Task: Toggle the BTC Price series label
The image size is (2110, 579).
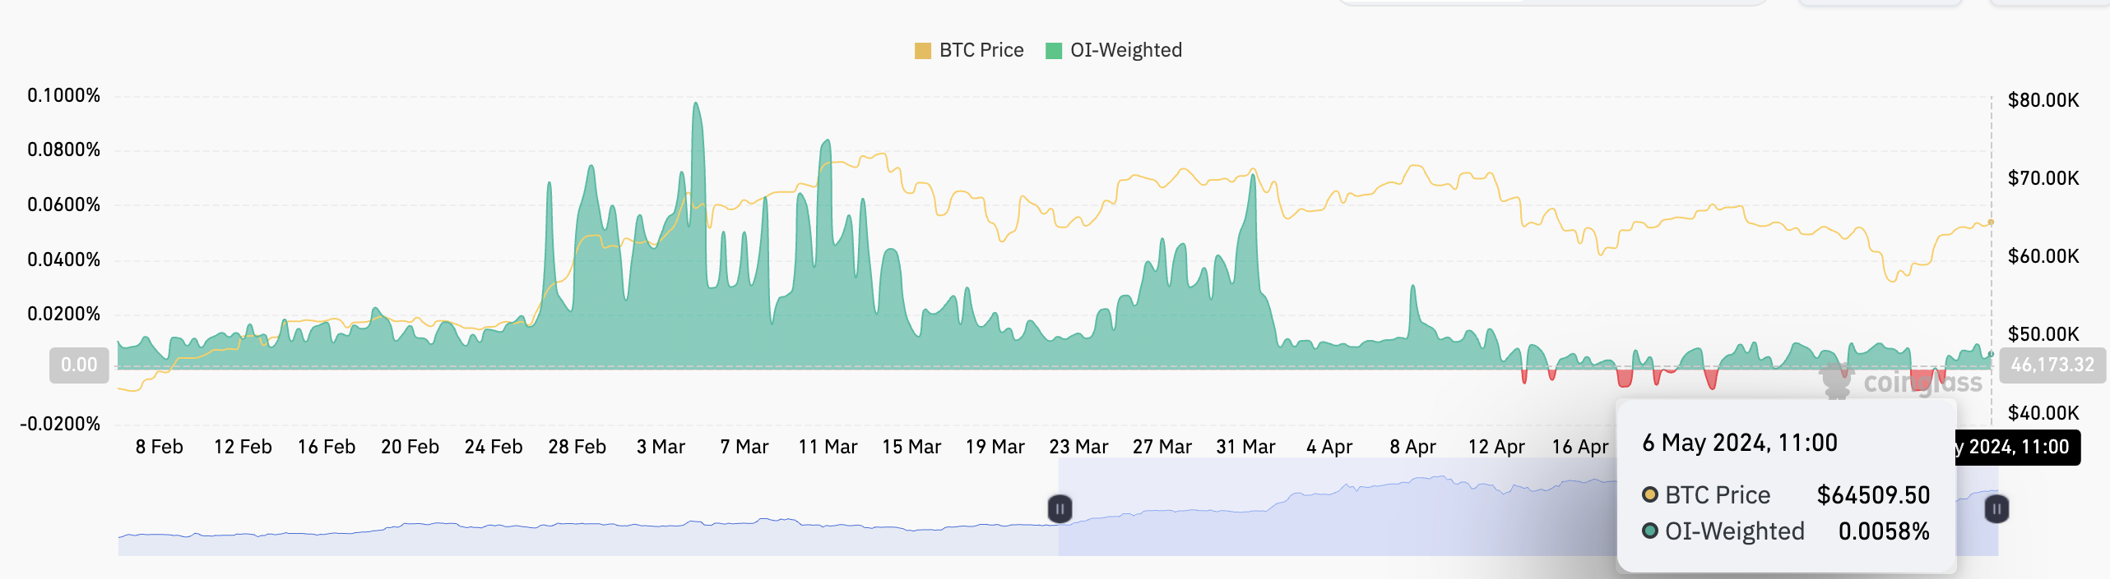Action: [981, 51]
